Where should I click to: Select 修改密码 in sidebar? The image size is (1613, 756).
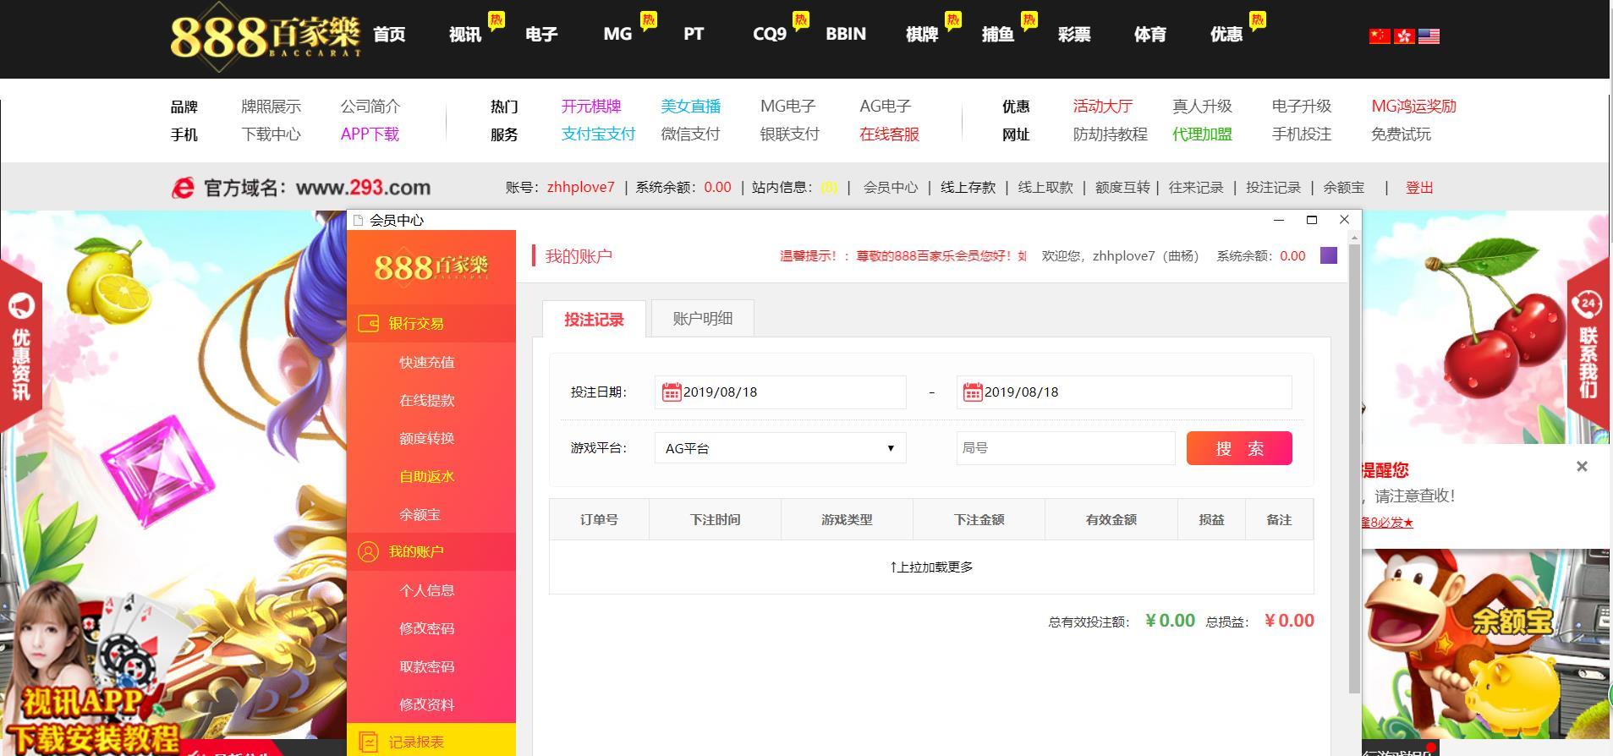coord(426,628)
